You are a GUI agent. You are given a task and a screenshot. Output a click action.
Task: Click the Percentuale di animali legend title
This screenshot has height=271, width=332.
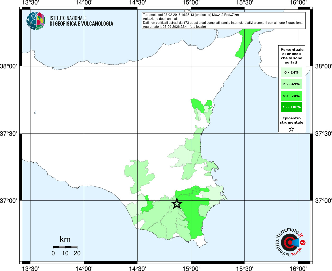(292, 56)
